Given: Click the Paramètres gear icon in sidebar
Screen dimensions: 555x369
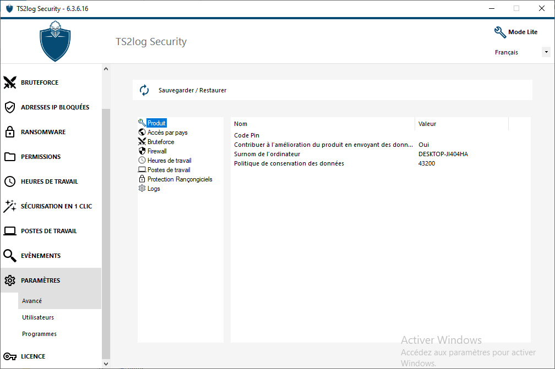Looking at the screenshot, I should tap(10, 280).
